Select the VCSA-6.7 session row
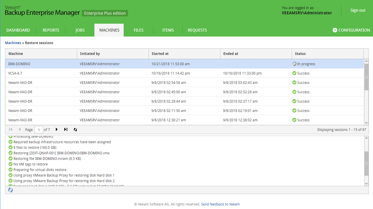The width and height of the screenshot is (373, 209). click(x=184, y=73)
